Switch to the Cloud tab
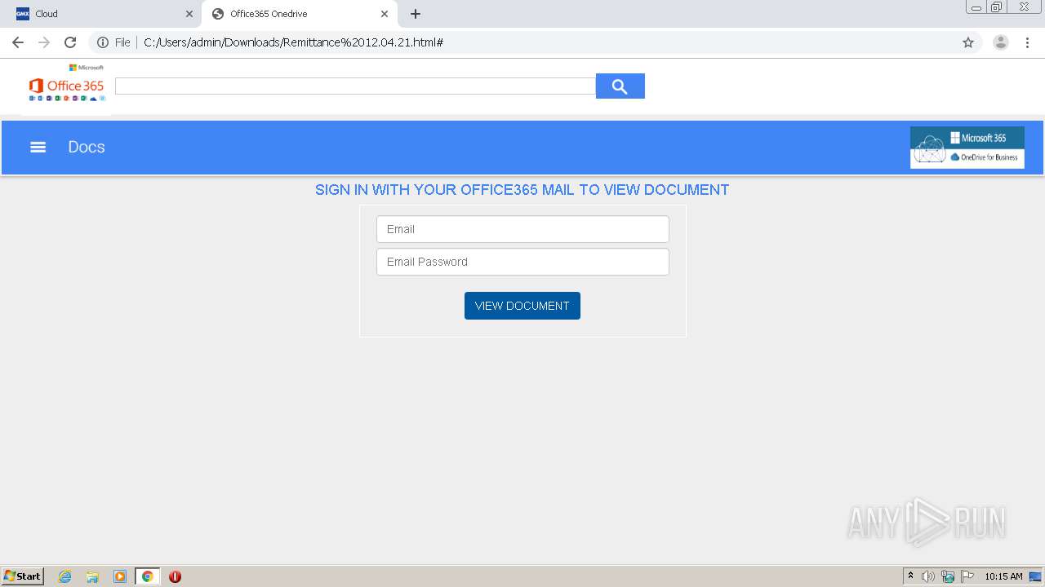 (x=102, y=14)
